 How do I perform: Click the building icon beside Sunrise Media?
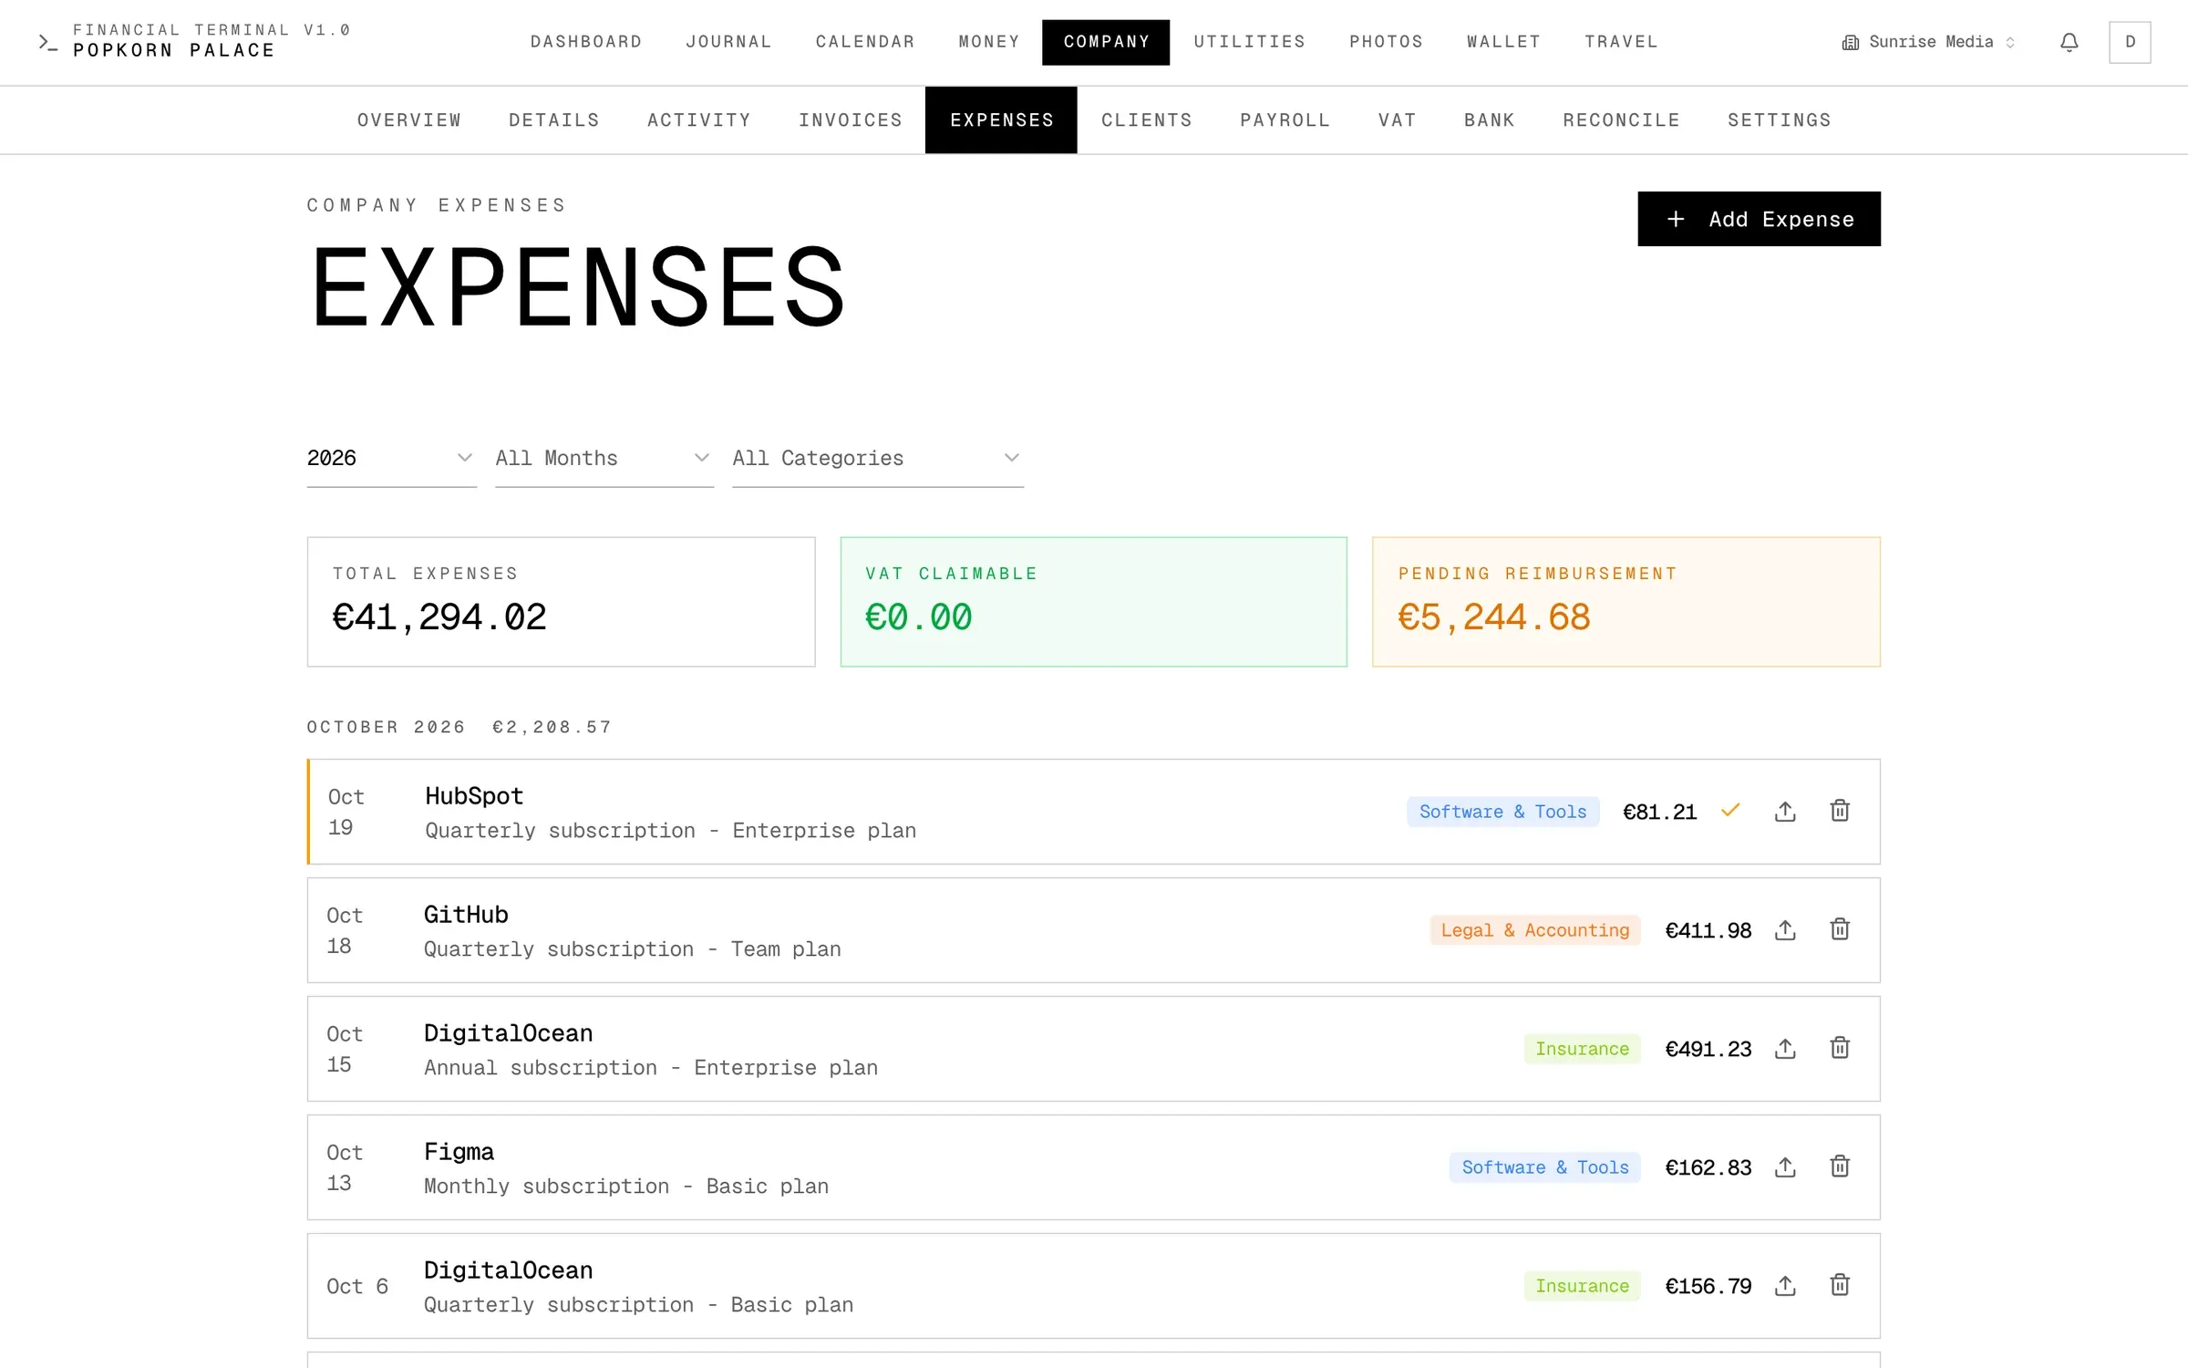(1850, 42)
